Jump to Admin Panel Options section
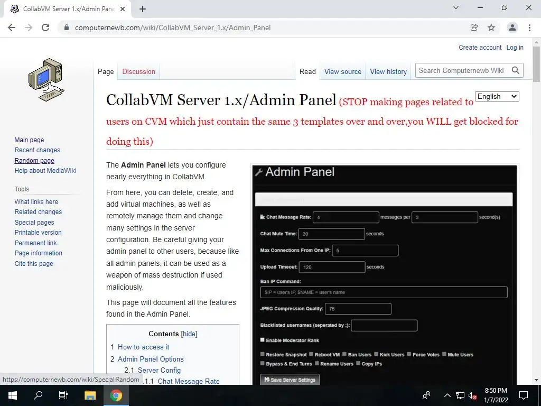Screen dimensions: 541x406 click(x=151, y=359)
